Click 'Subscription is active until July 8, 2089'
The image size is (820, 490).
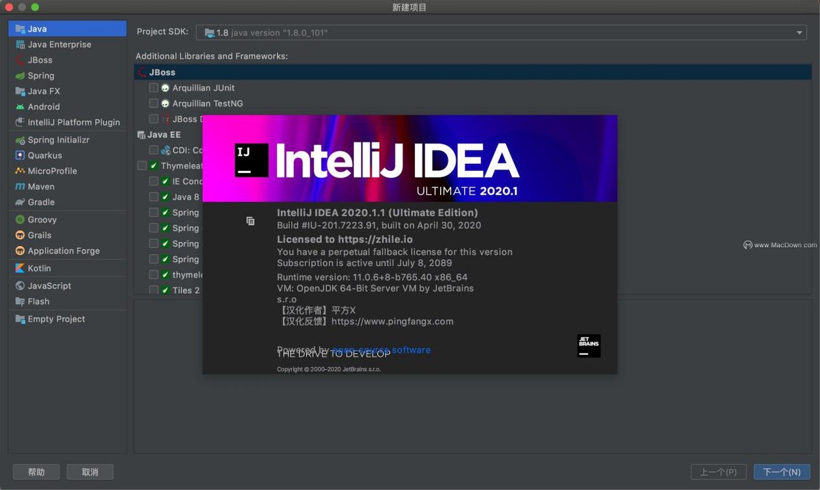point(364,263)
